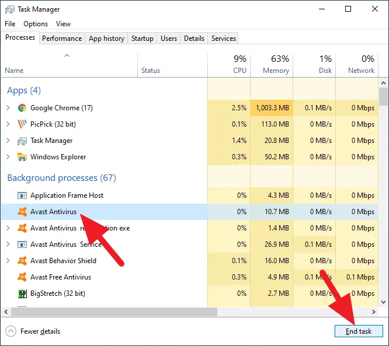Click the End task button
The height and width of the screenshot is (346, 389).
[359, 331]
